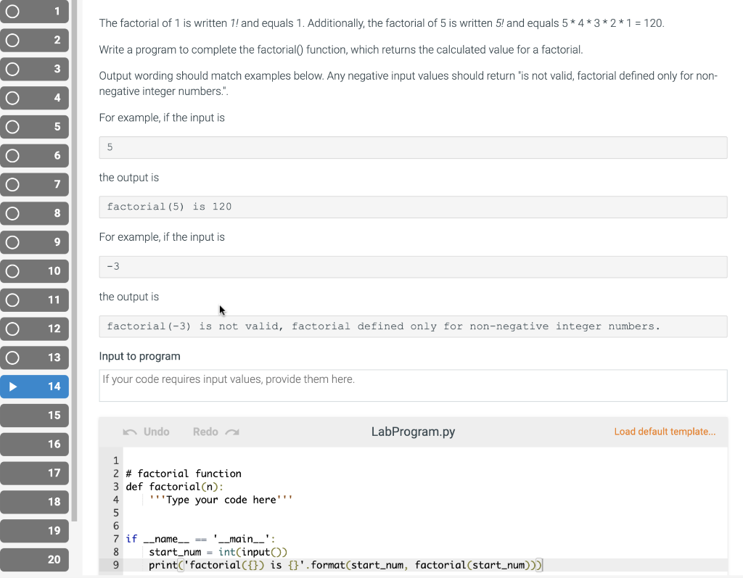Jump to section 19
This screenshot has width=743, height=578.
pos(34,532)
